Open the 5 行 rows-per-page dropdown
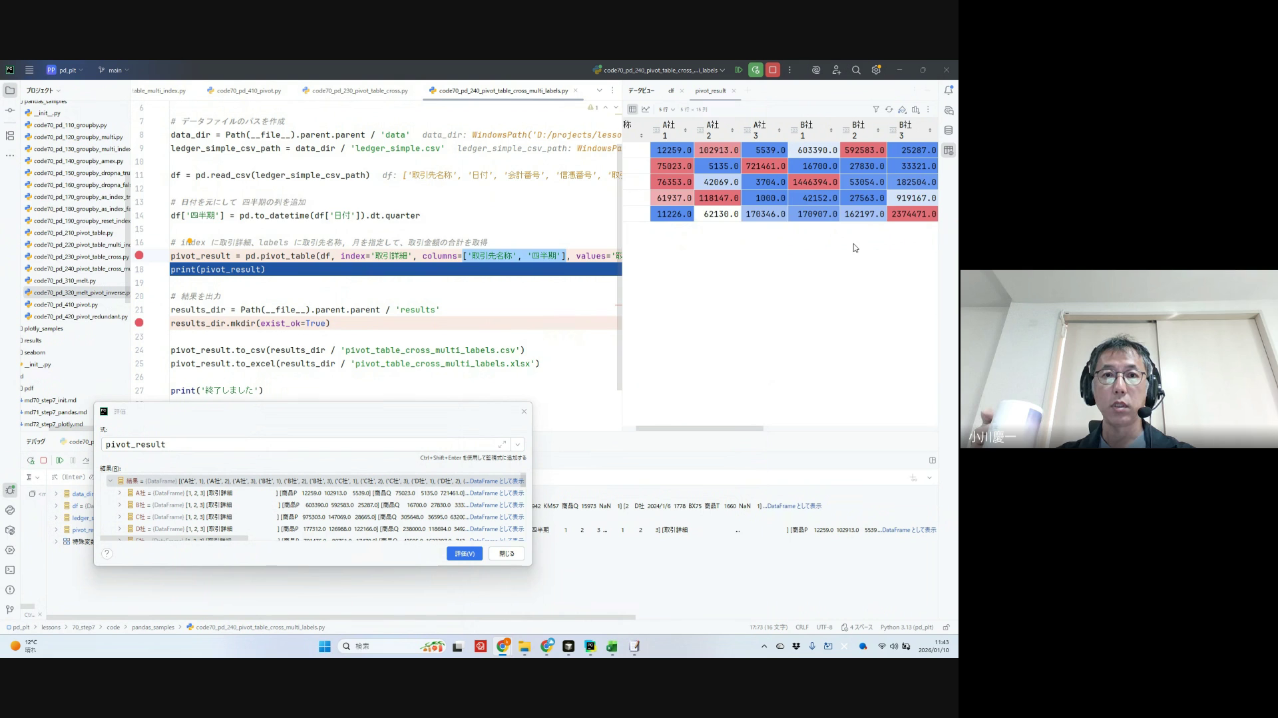The image size is (1278, 718). pos(666,110)
